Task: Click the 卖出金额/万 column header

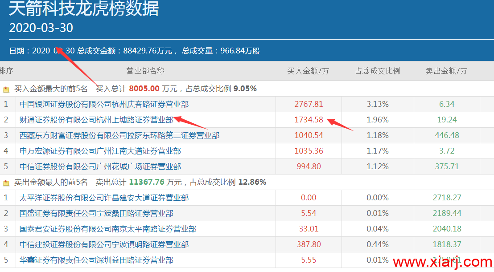Action: [446, 71]
